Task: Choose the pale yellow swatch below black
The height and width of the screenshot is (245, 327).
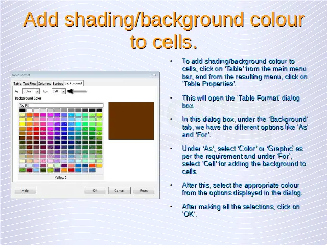Action: (x=22, y=115)
